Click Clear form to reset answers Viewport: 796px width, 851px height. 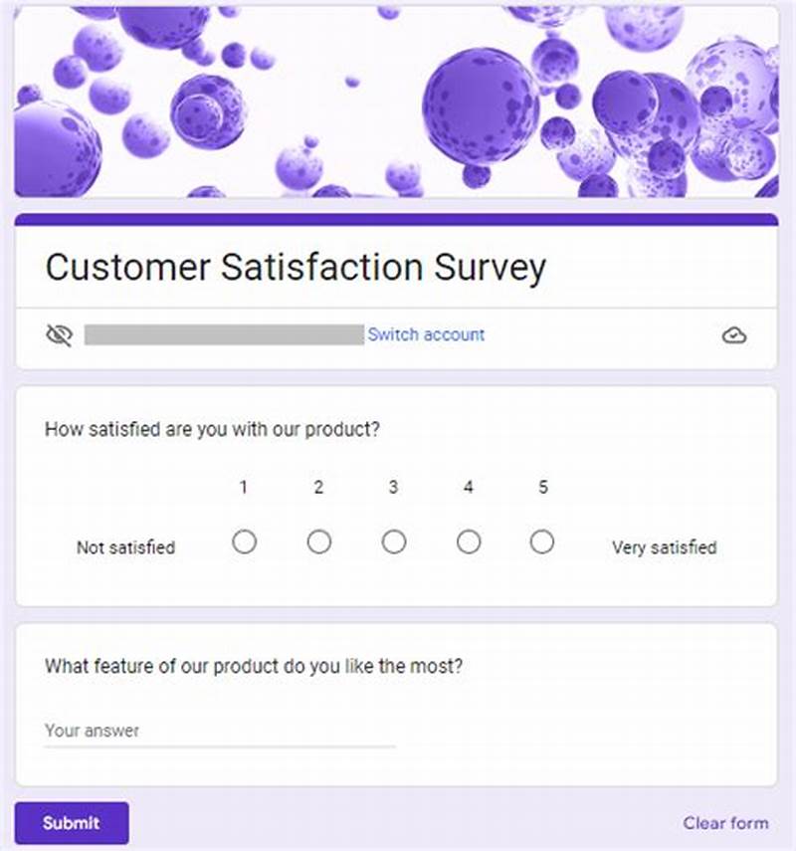[724, 823]
